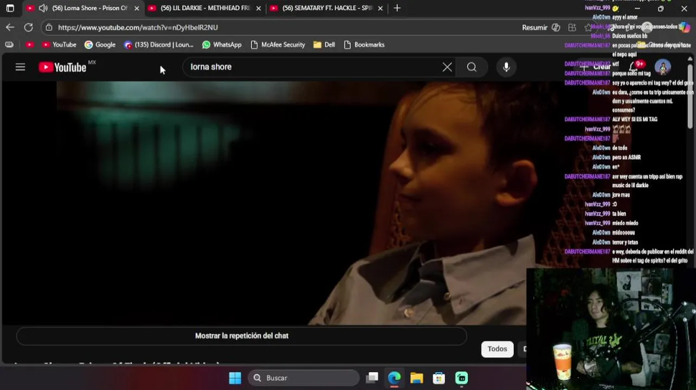The image size is (696, 390).
Task: Switch to the LIL DARKIE - METHHEAD tab
Action: [205, 8]
